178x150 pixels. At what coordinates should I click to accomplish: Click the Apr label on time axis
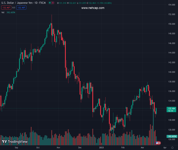(165, 148)
